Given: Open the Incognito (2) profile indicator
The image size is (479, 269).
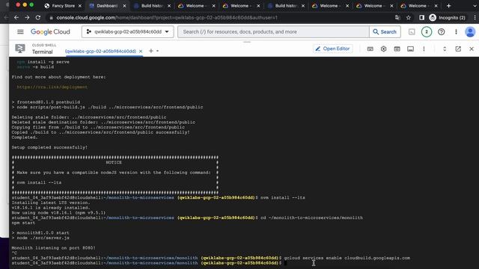Looking at the screenshot, I should [x=448, y=18].
